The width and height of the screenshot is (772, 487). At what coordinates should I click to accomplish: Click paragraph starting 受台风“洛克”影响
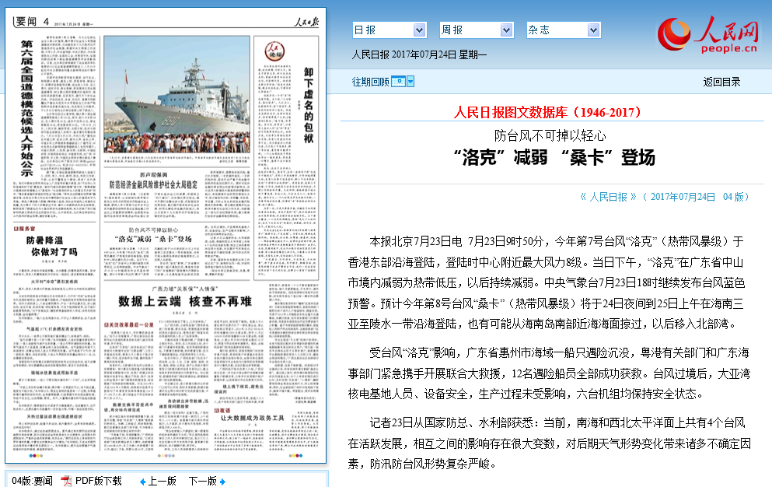549,373
